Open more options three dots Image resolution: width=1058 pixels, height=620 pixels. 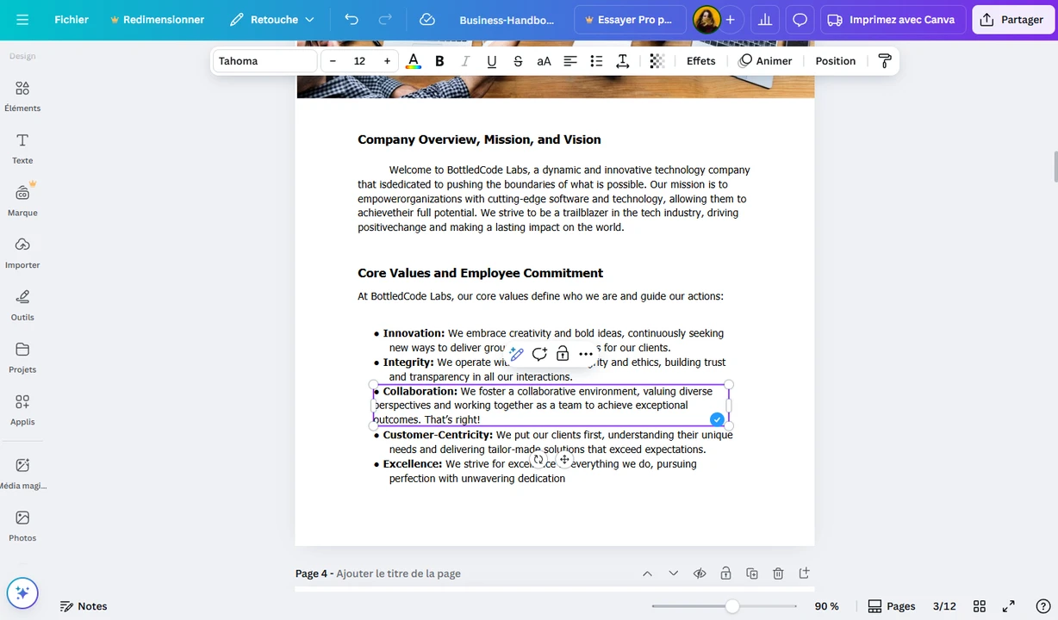coord(586,354)
